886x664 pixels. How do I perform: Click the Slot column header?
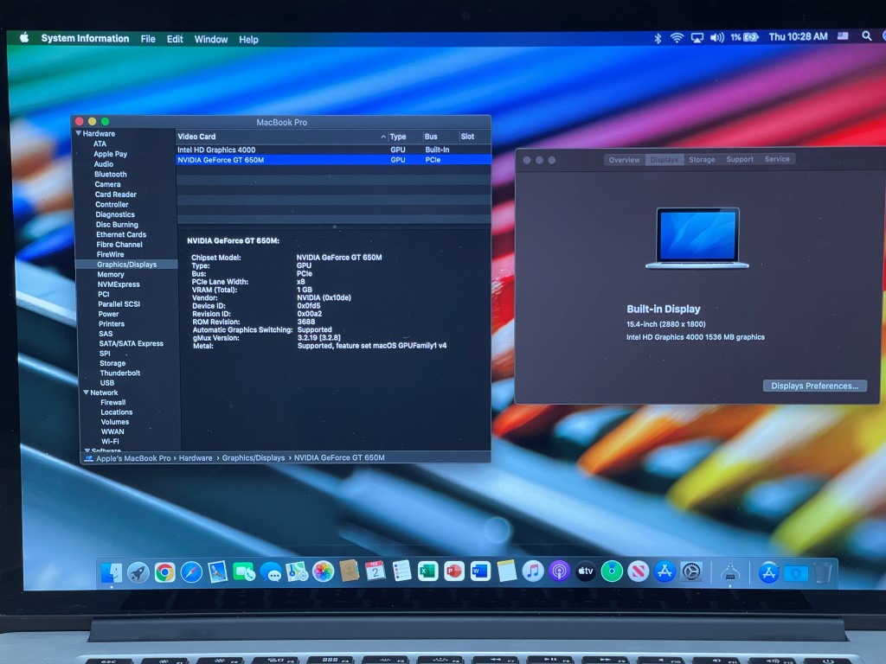[x=474, y=137]
